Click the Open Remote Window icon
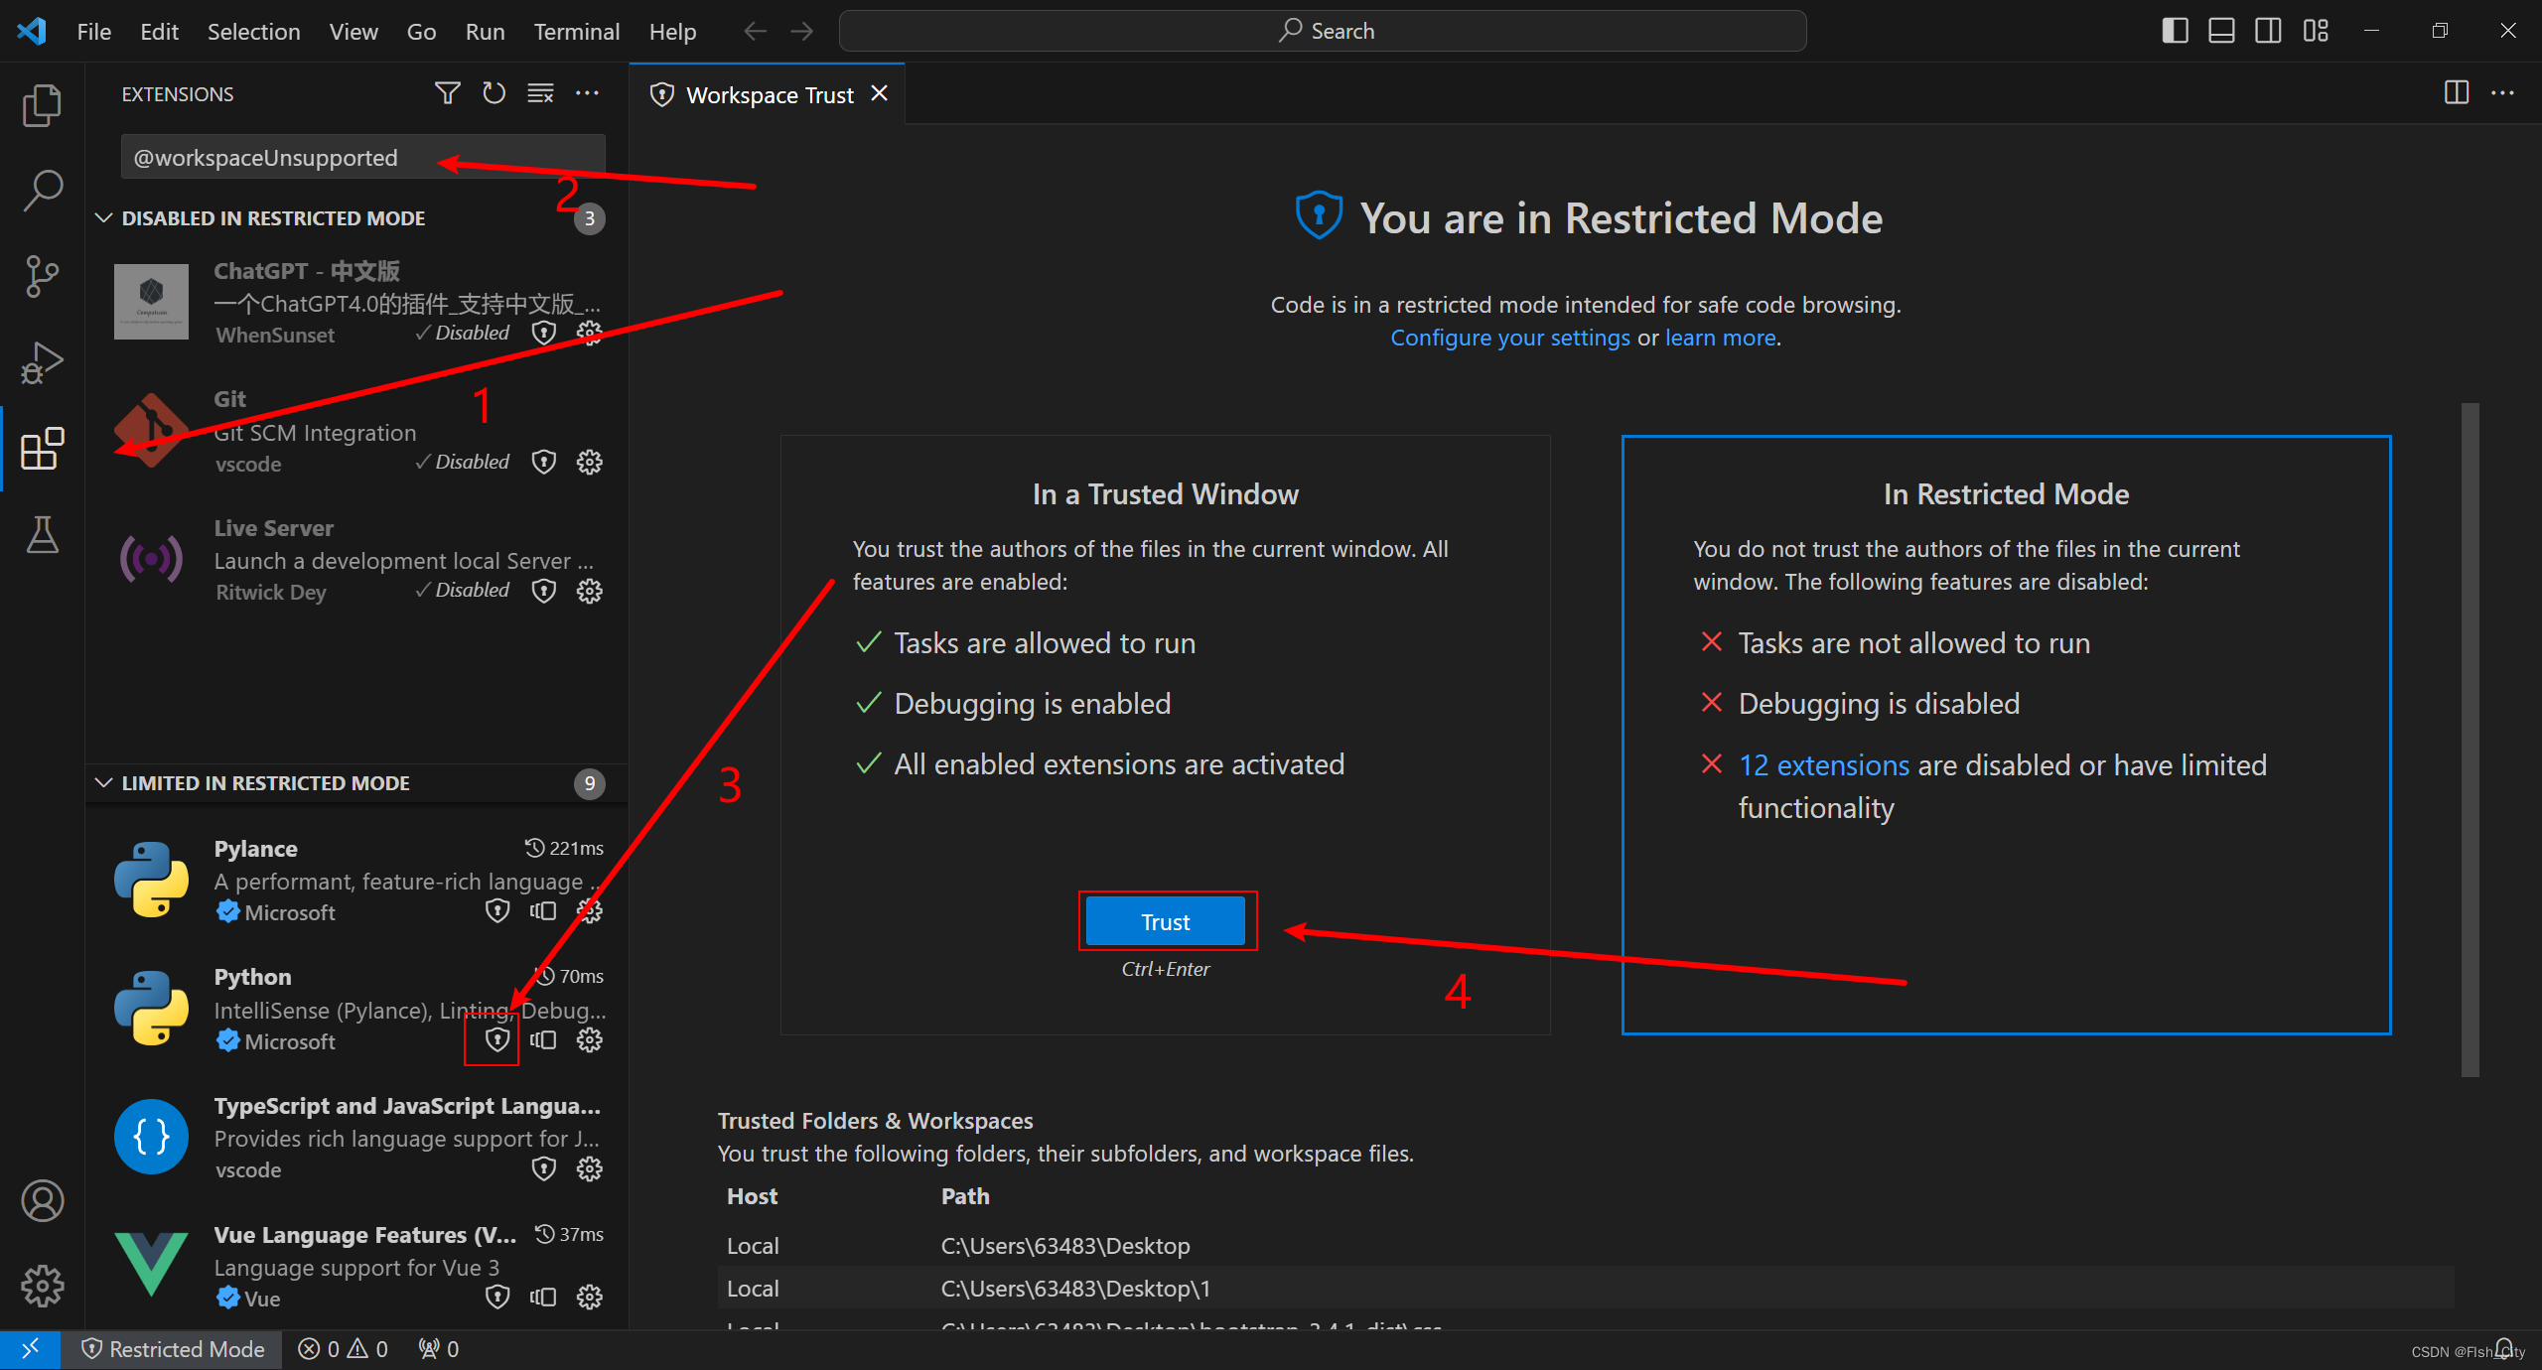2542x1370 pixels. click(29, 1349)
